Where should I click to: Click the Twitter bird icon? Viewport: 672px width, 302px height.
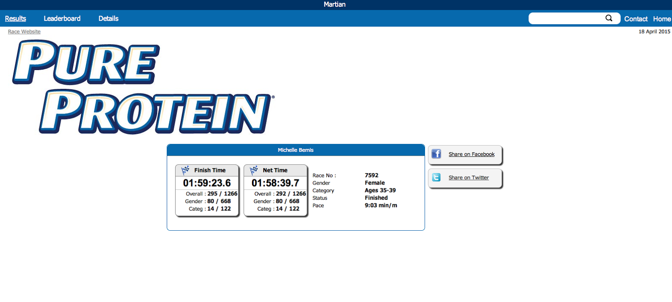[436, 177]
